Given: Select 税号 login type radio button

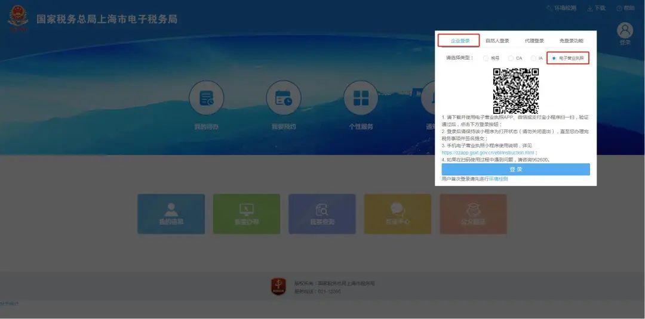Looking at the screenshot, I should (x=486, y=58).
